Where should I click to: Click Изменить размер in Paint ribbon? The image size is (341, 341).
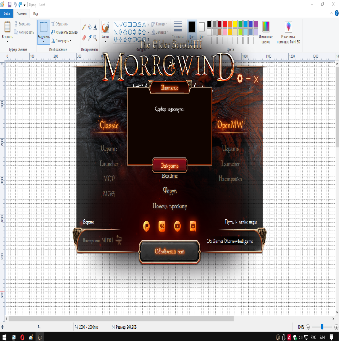(65, 32)
